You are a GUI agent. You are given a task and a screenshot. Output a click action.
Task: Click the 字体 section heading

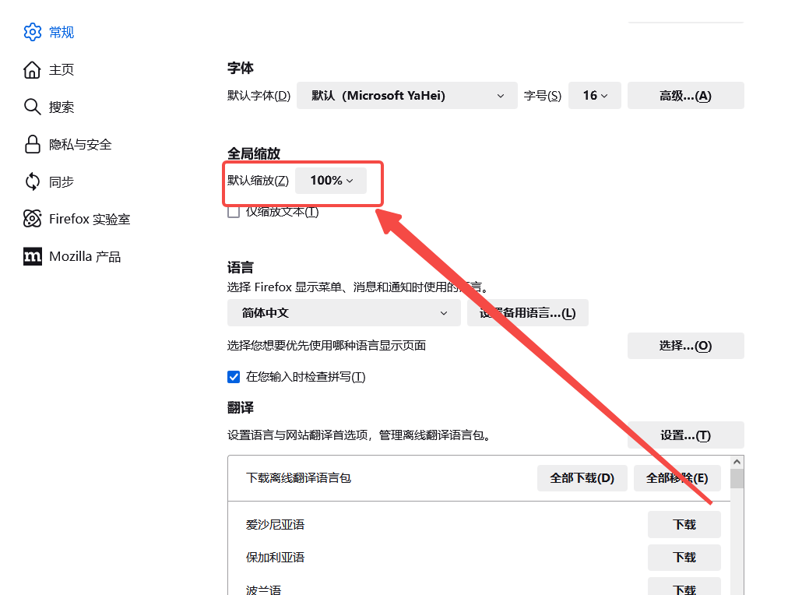pyautogui.click(x=241, y=68)
